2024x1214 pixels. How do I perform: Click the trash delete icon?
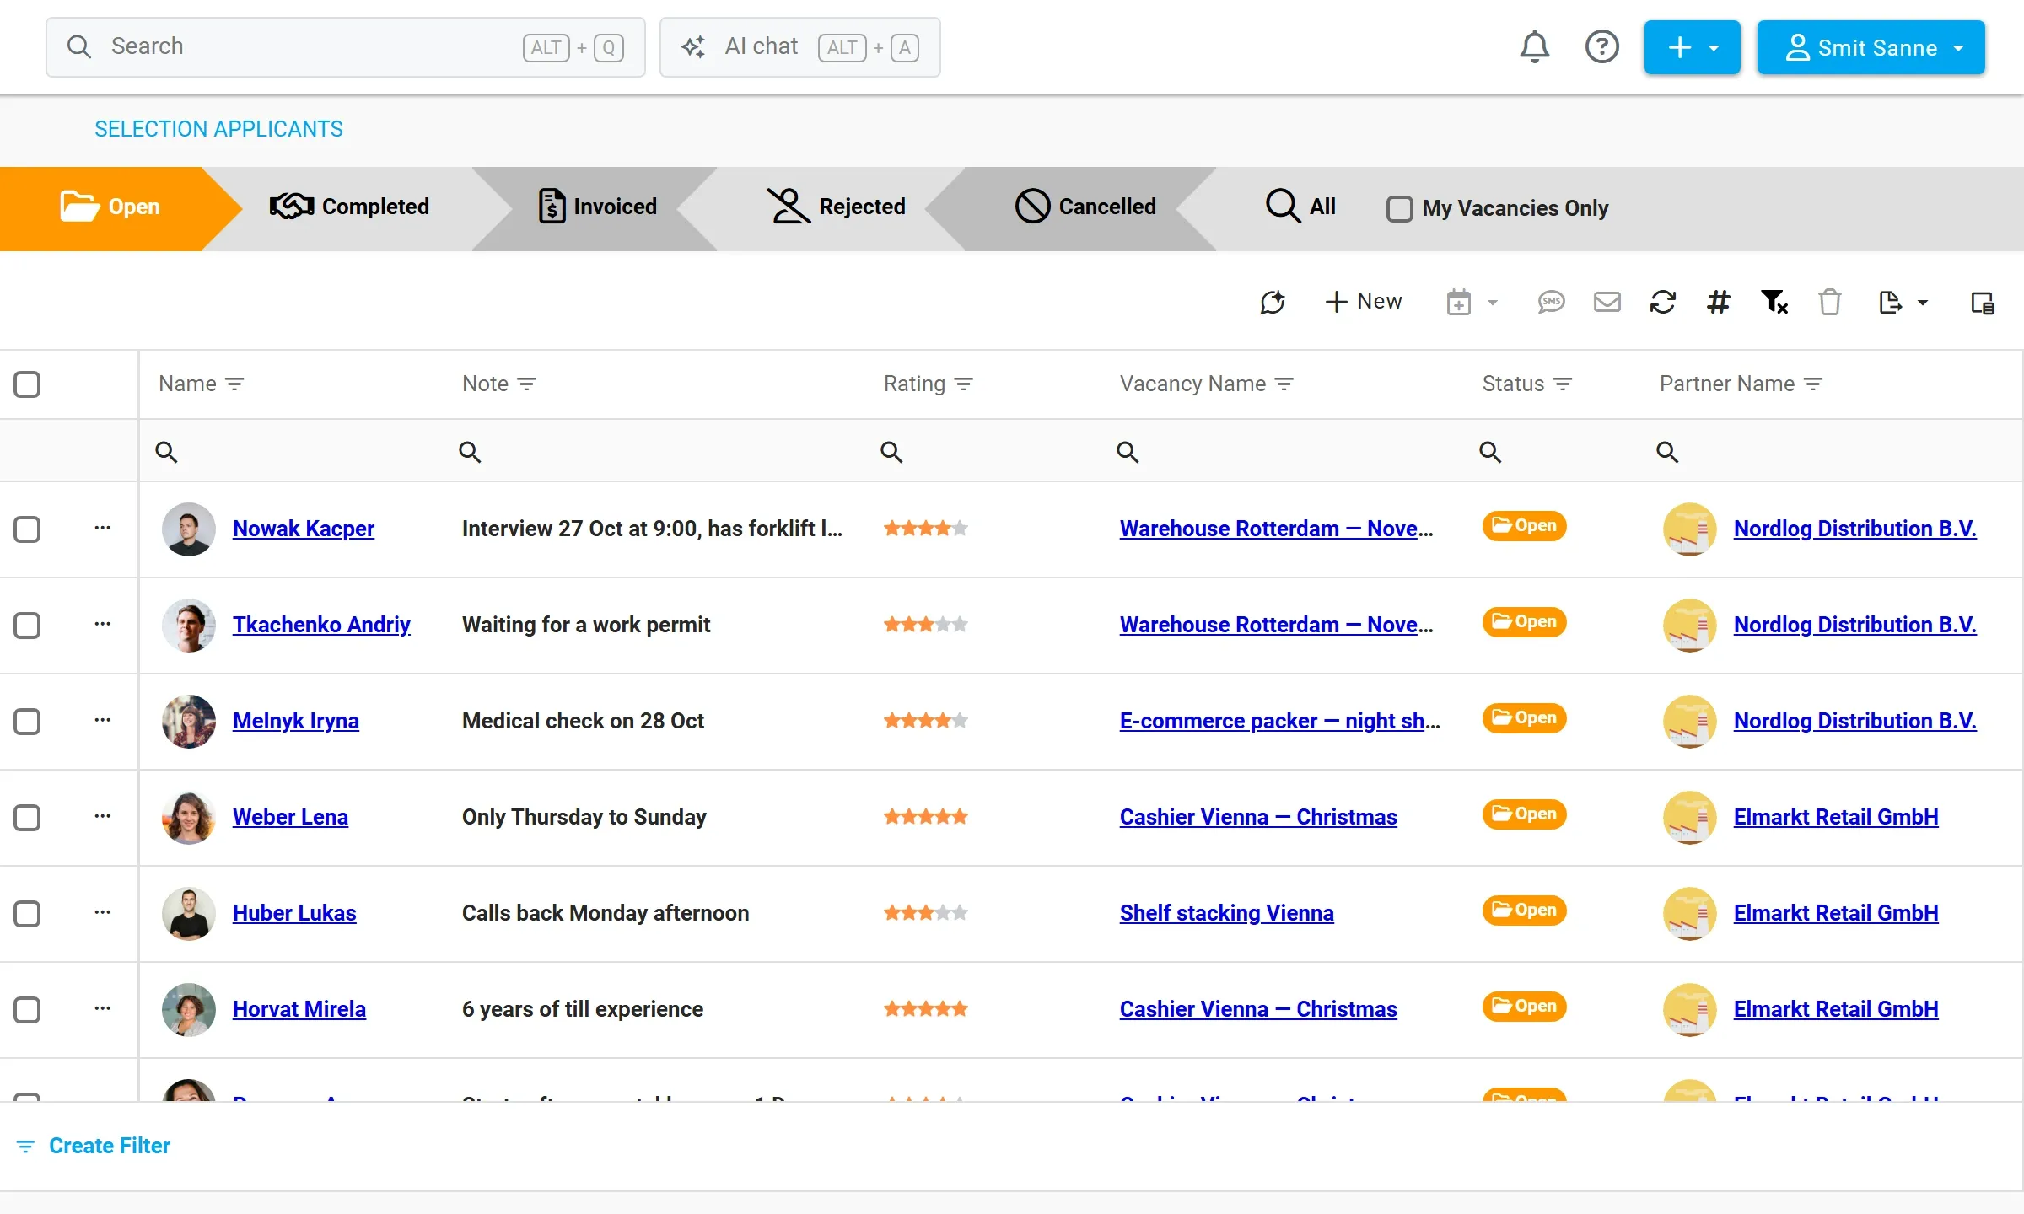1829,302
